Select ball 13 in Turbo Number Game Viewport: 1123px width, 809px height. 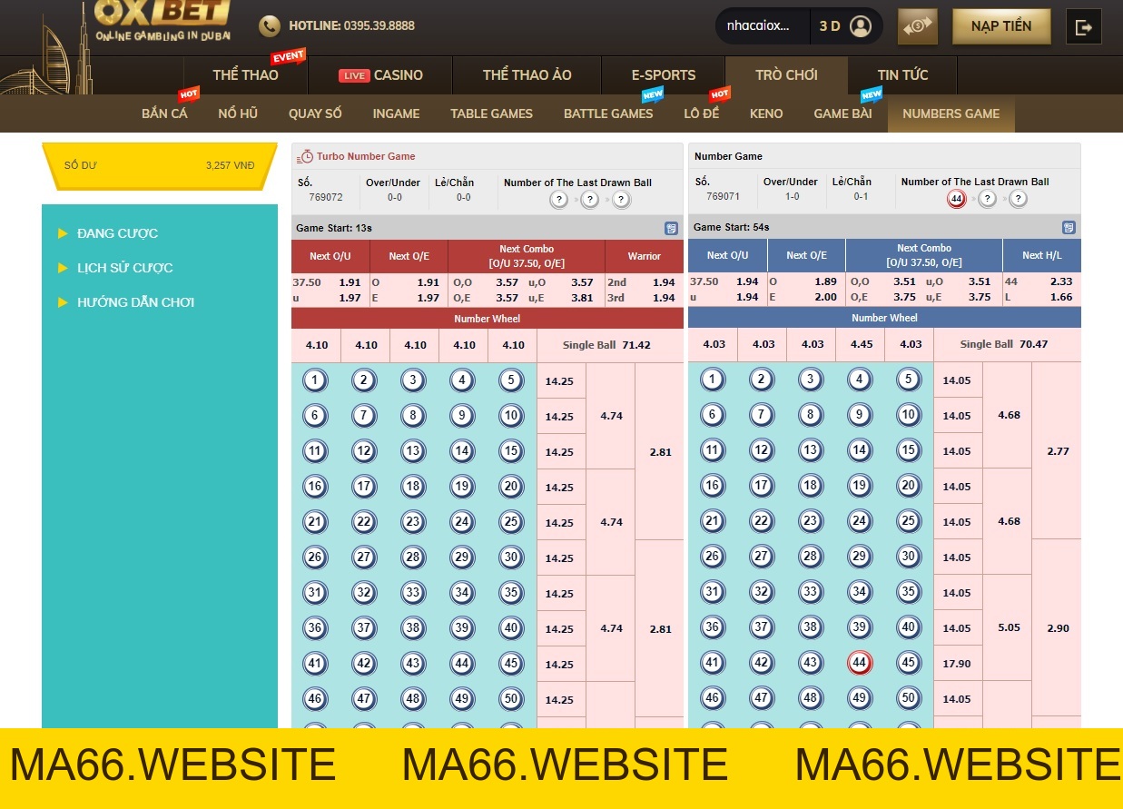(413, 451)
